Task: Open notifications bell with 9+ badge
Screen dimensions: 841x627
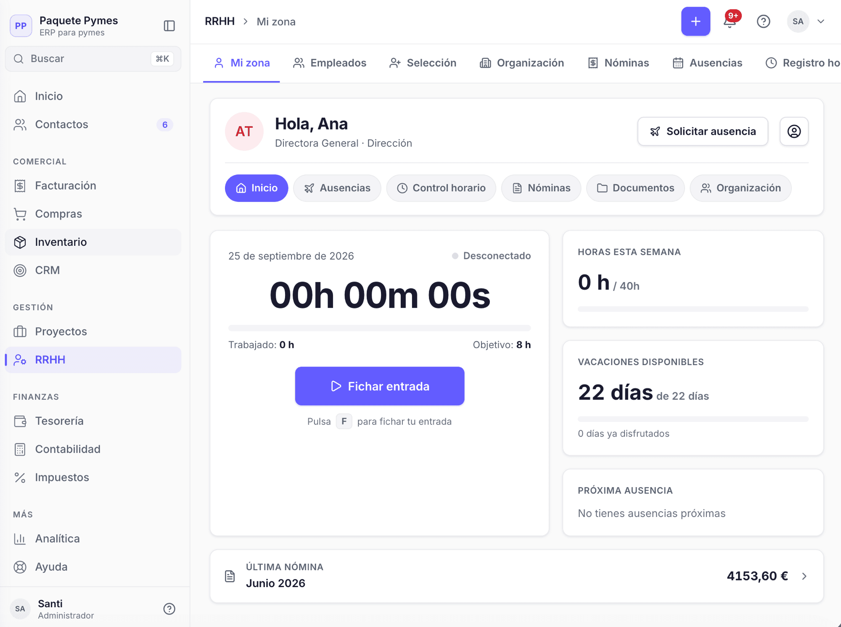Action: pos(730,21)
